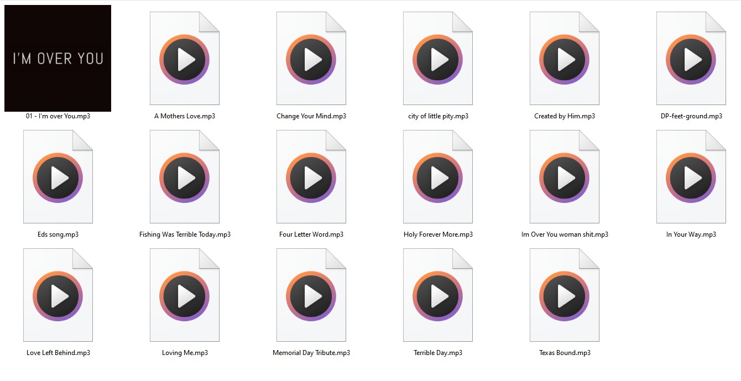This screenshot has width=741, height=381.
Task: Click the A Mothers Love.mp3 file icon
Action: click(185, 59)
